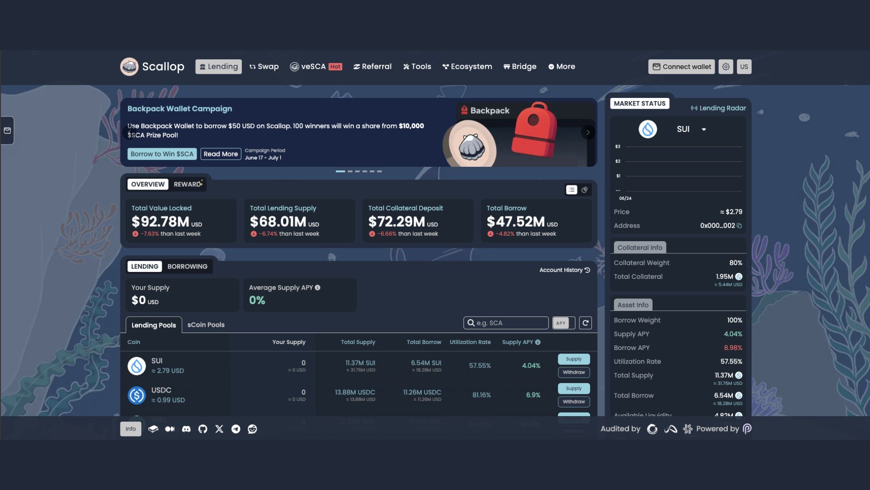Click the USDC coin icon in lending table
Image resolution: width=870 pixels, height=490 pixels.
pos(136,395)
